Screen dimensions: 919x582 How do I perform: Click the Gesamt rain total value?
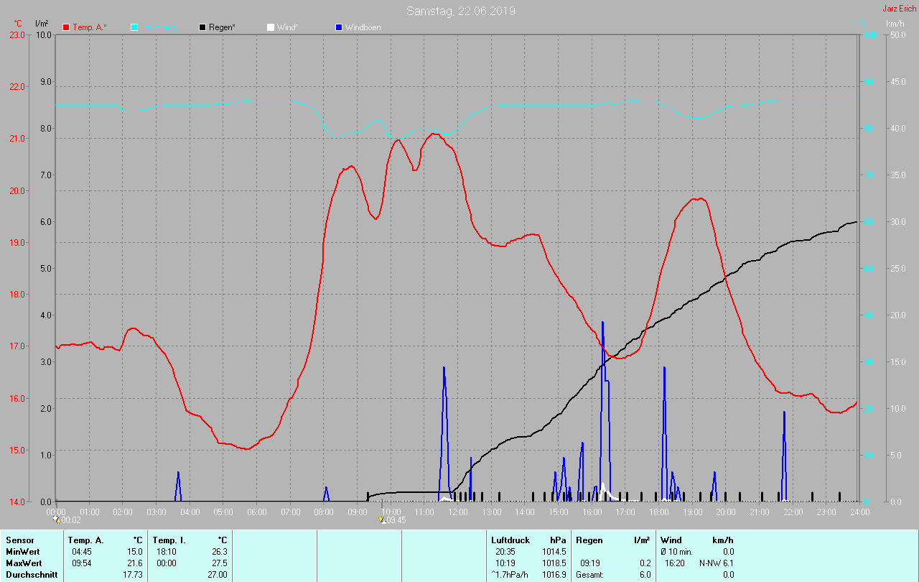645,574
